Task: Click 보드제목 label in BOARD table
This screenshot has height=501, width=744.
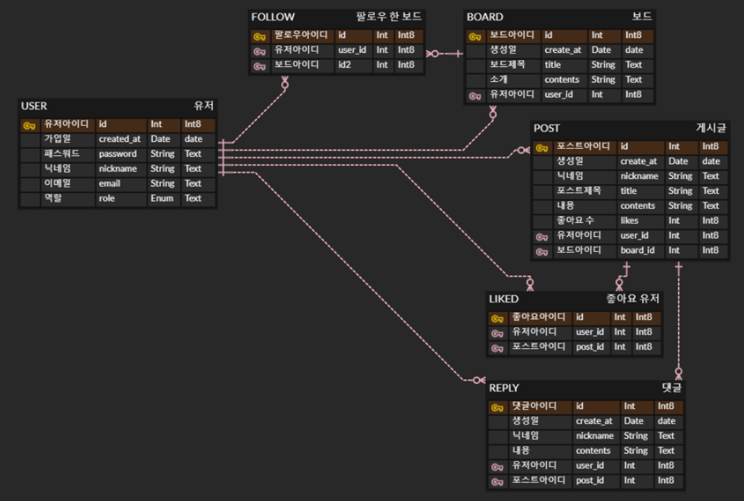Action: point(507,65)
